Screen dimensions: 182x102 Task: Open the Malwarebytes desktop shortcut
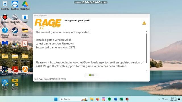coord(5,45)
